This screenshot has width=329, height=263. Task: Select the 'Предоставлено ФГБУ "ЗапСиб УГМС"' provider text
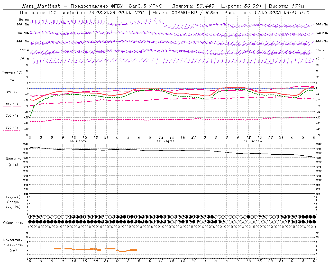pos(117,6)
